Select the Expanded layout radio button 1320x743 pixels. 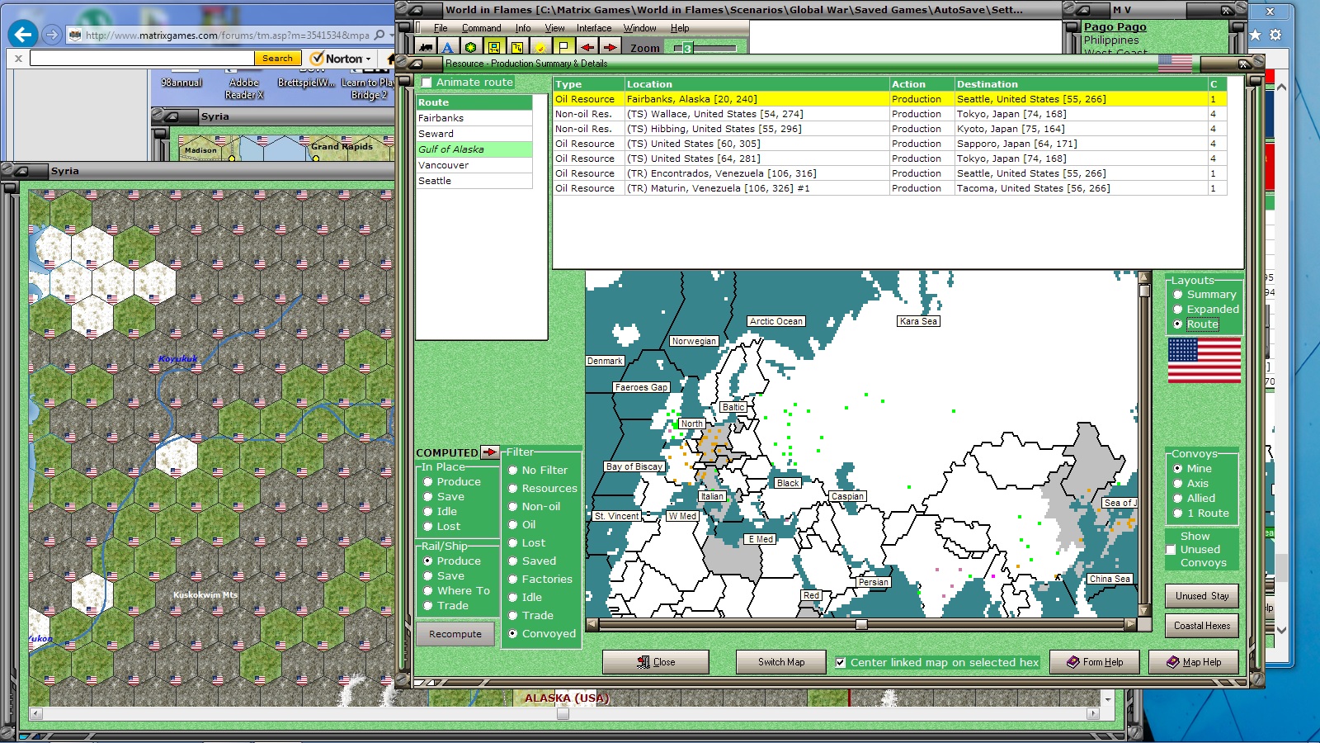point(1178,310)
